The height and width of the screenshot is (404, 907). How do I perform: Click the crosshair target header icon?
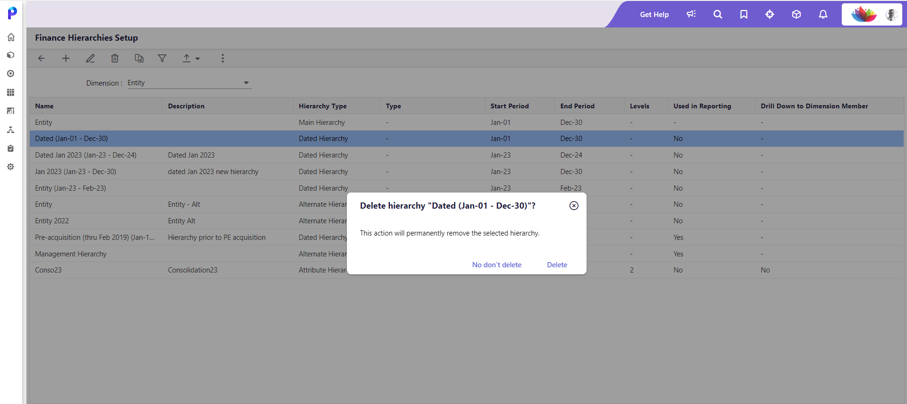(x=770, y=14)
